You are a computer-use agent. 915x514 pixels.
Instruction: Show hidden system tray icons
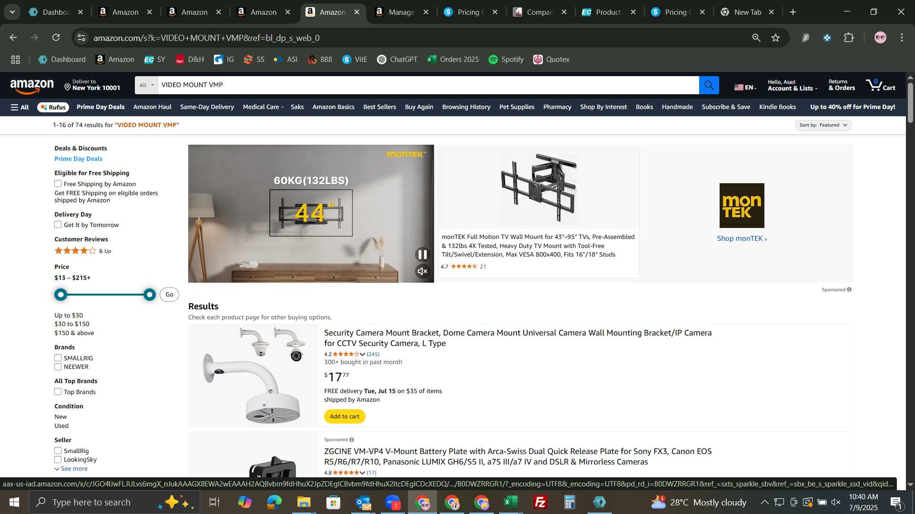pyautogui.click(x=764, y=502)
